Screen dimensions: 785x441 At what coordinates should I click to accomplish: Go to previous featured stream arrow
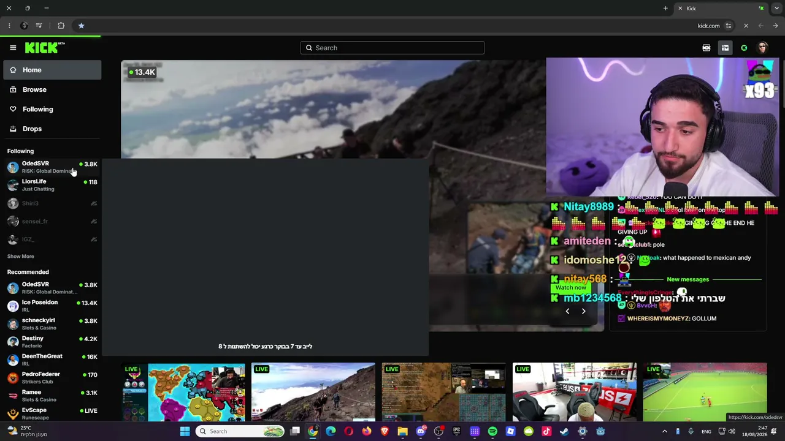click(567, 311)
